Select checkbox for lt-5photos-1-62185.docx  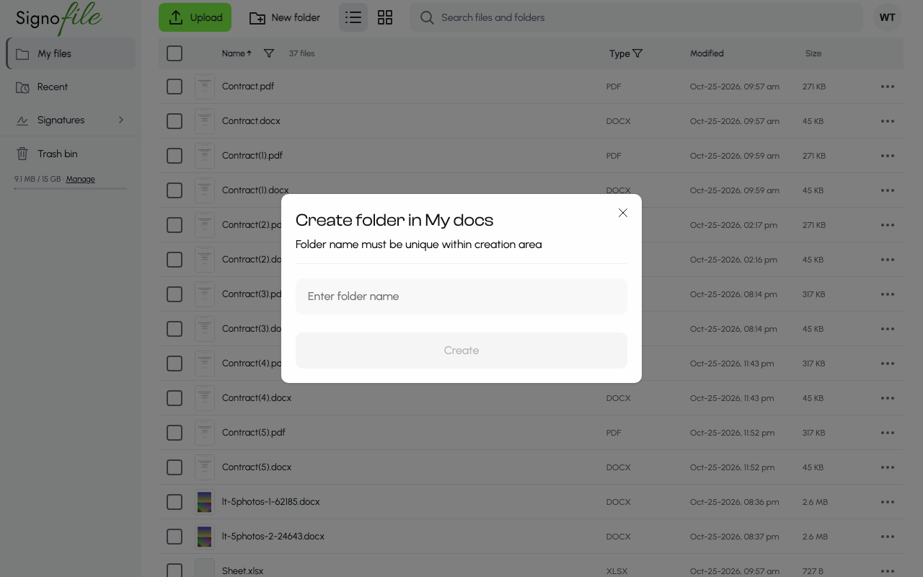(x=175, y=502)
